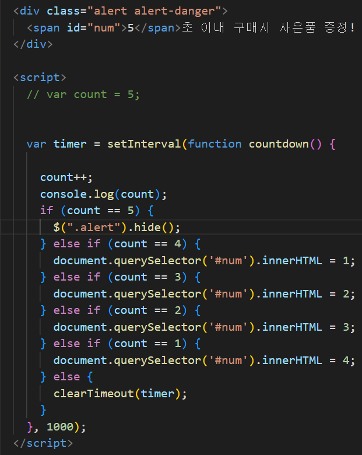Click the 'countdown' function name
Viewport: 362px width, 455px height.
(x=279, y=144)
